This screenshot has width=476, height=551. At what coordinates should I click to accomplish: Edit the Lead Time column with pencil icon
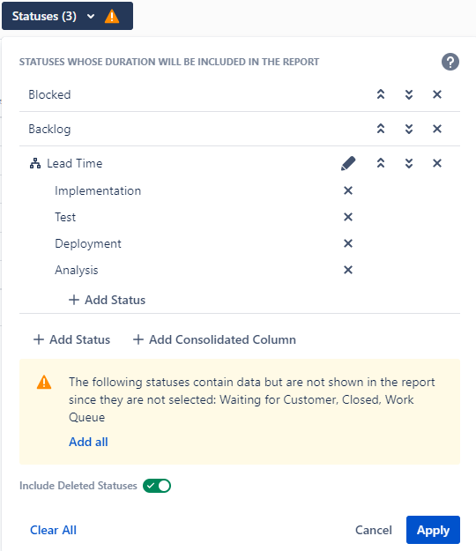[x=348, y=163]
